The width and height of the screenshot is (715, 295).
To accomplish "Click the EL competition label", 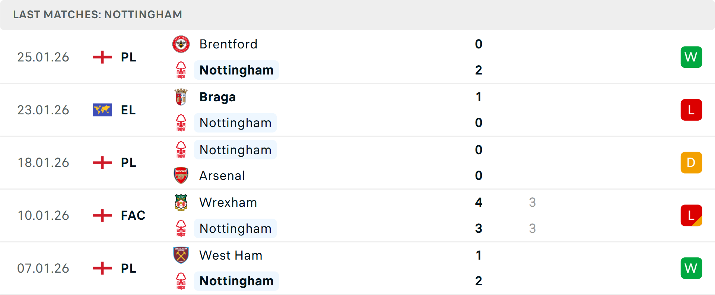I will [x=128, y=110].
